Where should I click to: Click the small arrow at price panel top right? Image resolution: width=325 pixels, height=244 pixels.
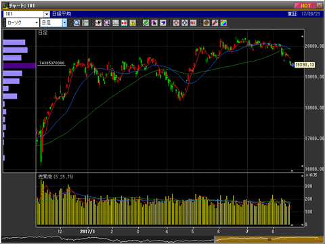pyautogui.click(x=302, y=36)
